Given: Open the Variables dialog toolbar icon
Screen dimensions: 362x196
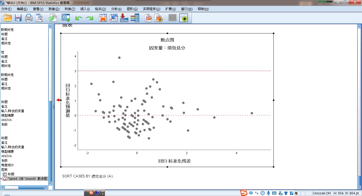Looking at the screenshot, I should click(135, 18).
